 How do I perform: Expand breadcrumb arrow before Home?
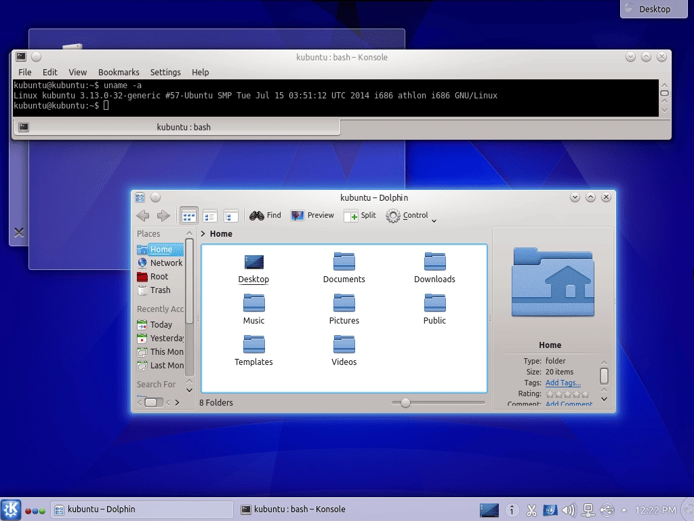(x=203, y=234)
